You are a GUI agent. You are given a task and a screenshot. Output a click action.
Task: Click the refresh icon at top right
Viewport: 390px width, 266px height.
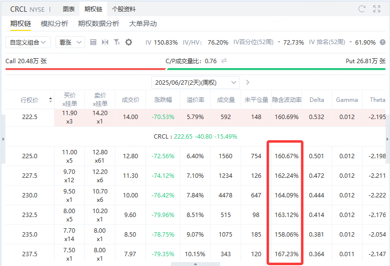tap(362, 9)
